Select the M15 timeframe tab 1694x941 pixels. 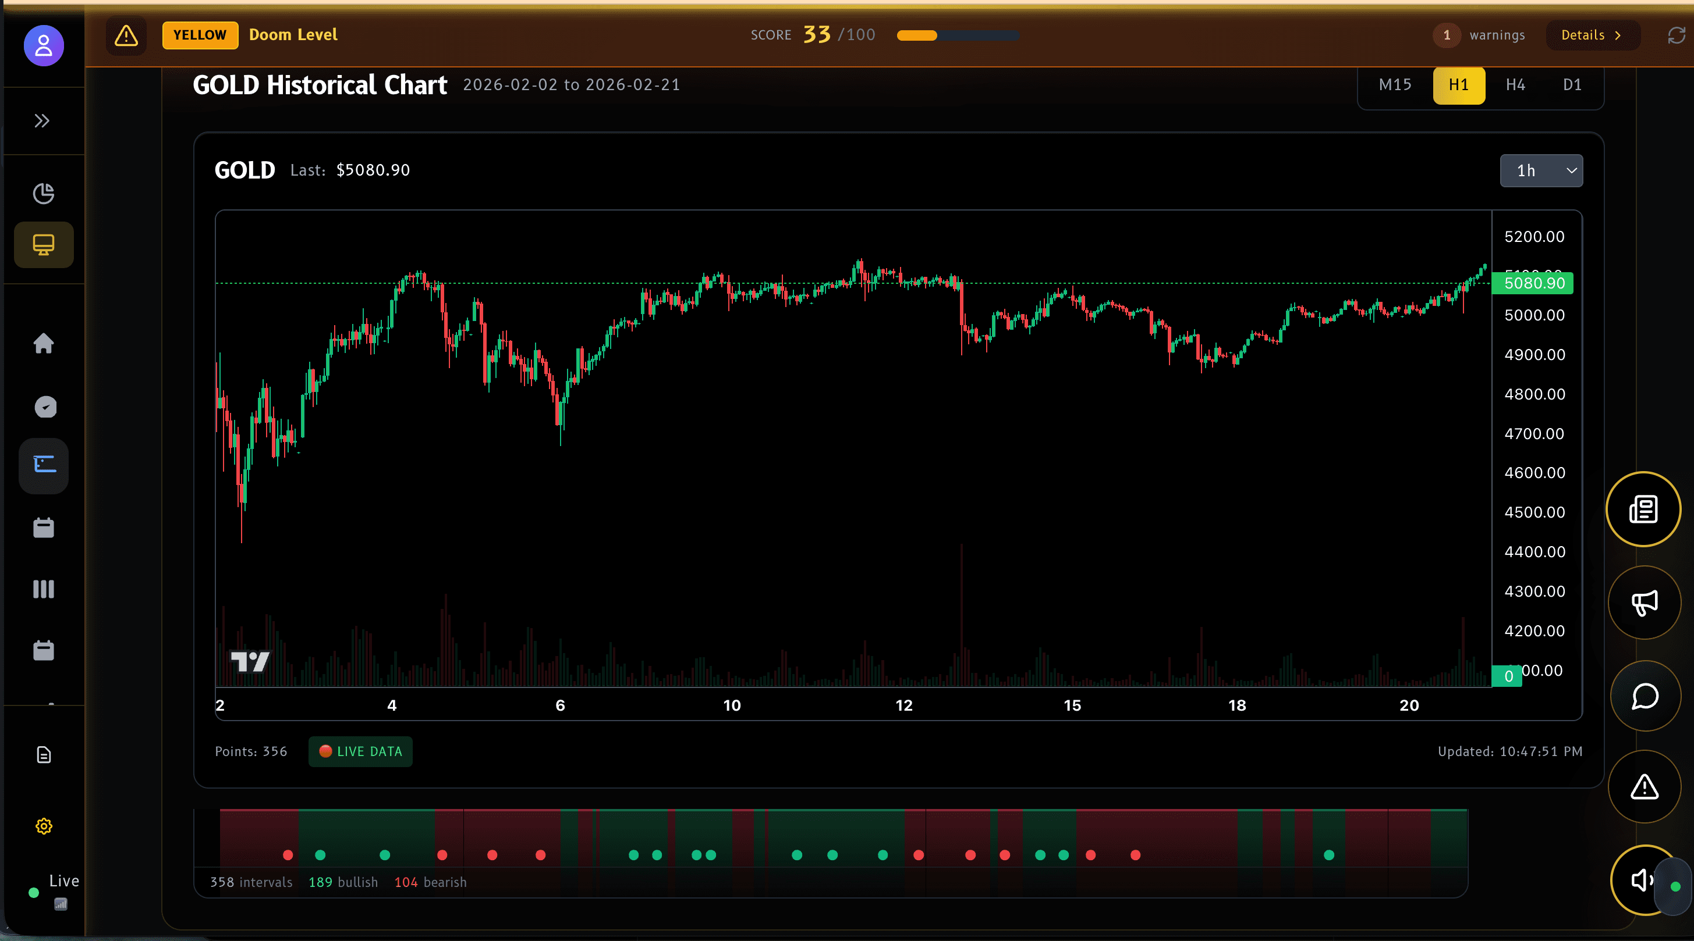[x=1395, y=85]
